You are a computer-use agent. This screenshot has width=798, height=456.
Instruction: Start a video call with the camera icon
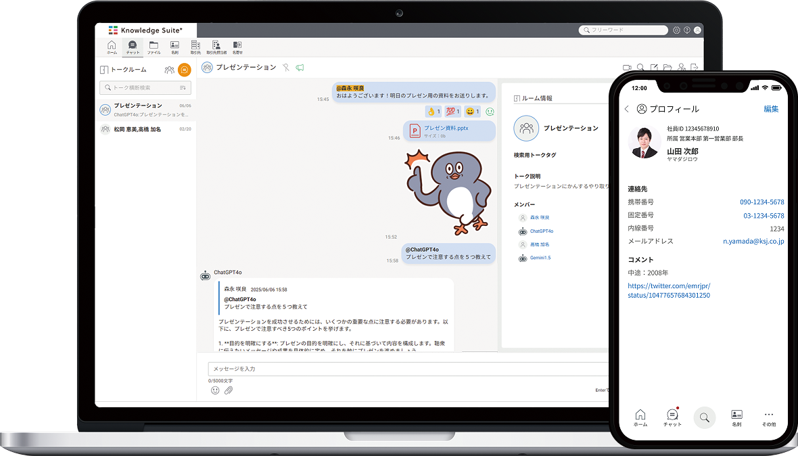(626, 68)
